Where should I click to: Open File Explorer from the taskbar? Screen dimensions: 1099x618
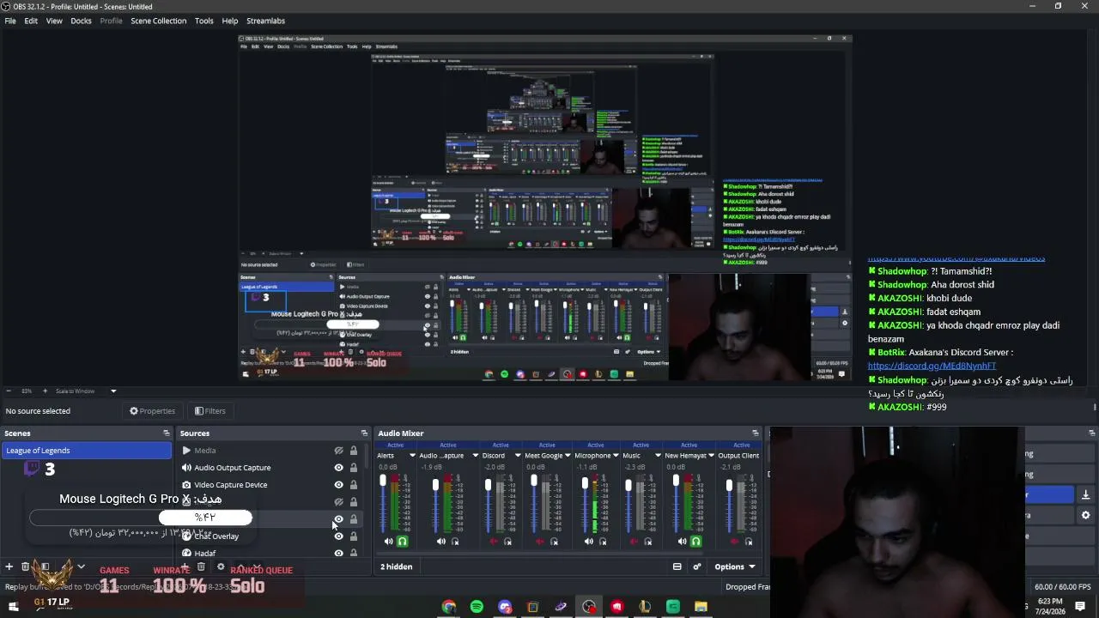coord(701,607)
